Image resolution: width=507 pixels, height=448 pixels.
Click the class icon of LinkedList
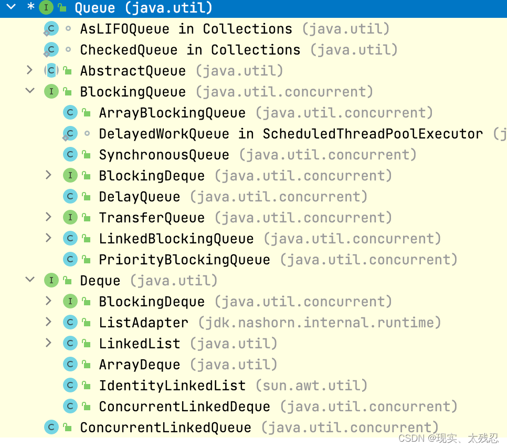coord(70,344)
